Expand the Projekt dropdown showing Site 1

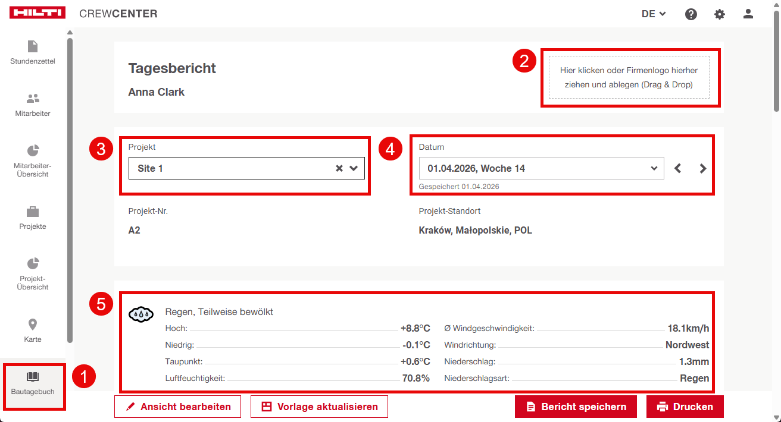point(354,168)
